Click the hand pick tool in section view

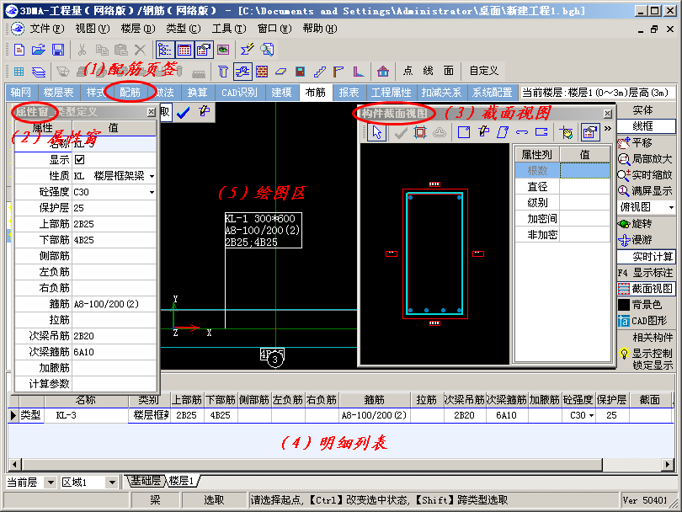pyautogui.click(x=567, y=132)
